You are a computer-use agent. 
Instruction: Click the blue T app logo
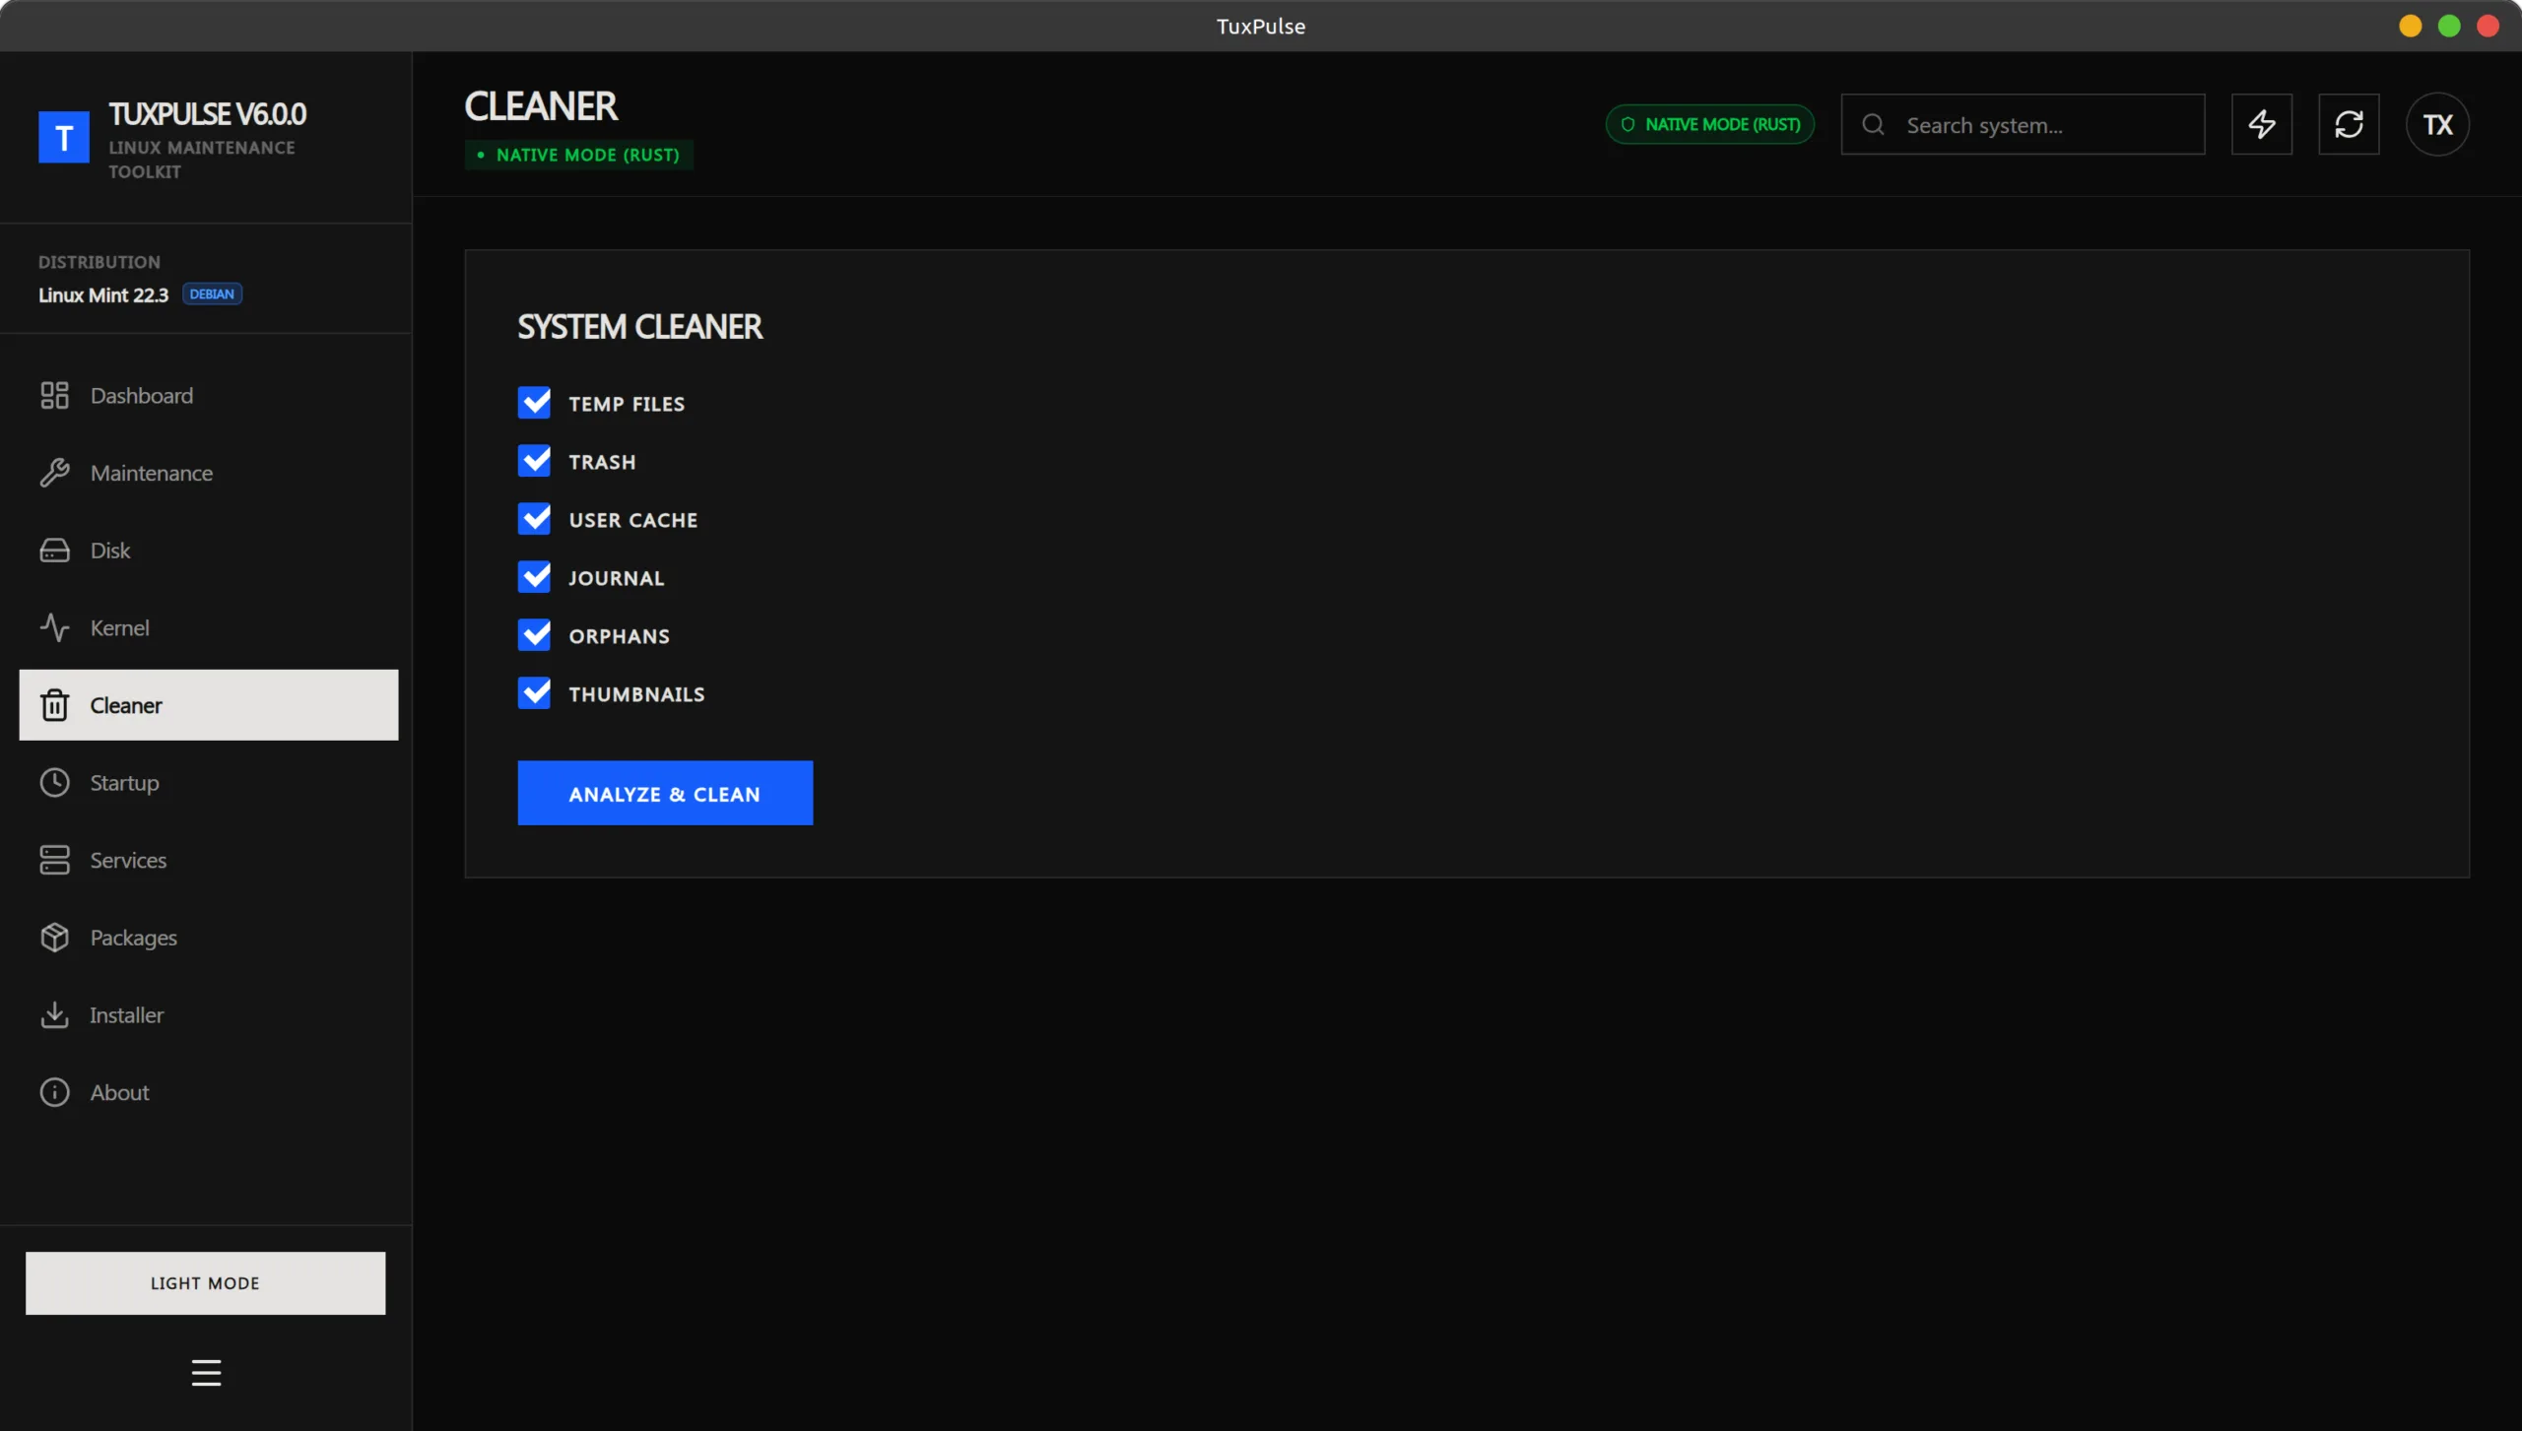pos(64,137)
